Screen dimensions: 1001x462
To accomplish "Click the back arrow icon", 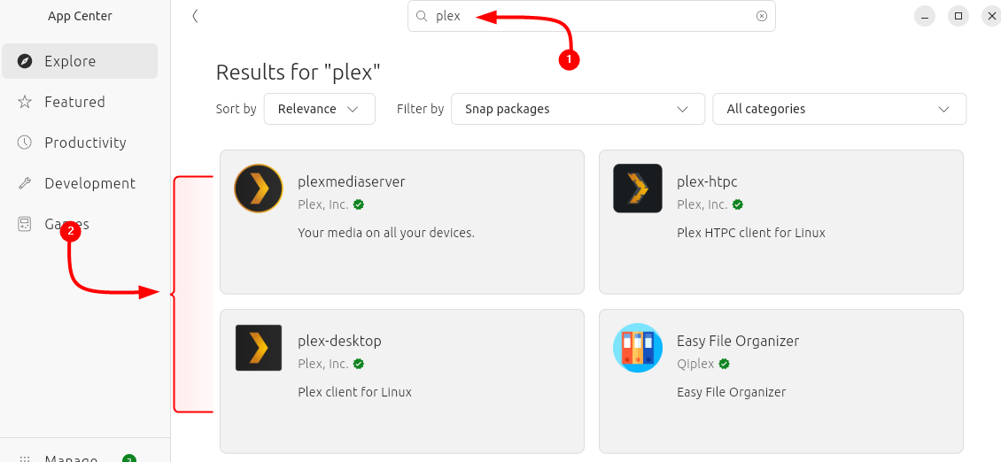I will 195,16.
